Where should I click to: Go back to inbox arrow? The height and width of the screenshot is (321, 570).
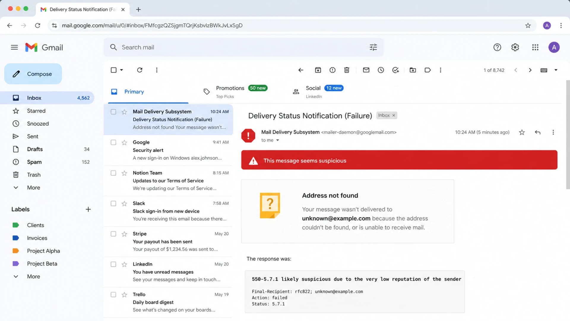(x=301, y=70)
